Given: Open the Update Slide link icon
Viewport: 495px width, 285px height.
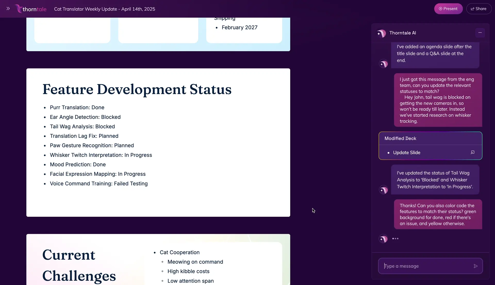Looking at the screenshot, I should [x=473, y=153].
